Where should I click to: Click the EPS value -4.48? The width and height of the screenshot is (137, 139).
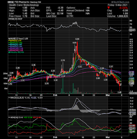[x=60, y=10]
